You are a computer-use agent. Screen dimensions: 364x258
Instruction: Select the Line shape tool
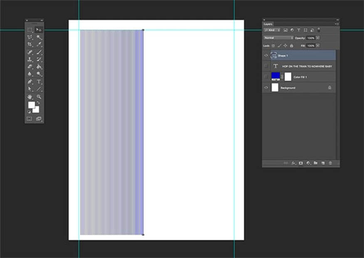point(39,89)
